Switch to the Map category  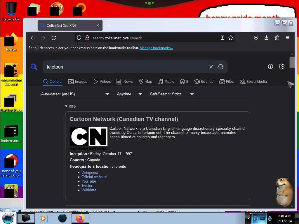coord(145,82)
